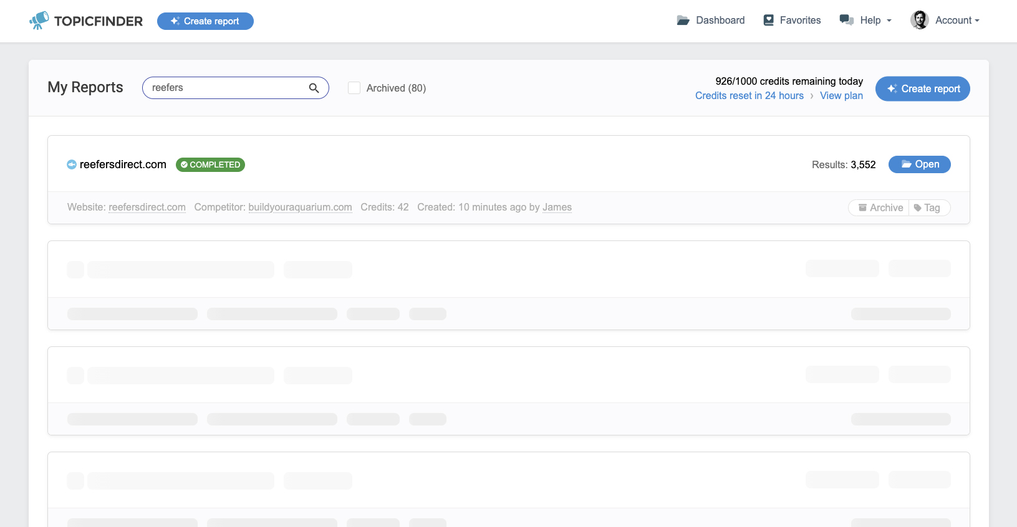Click the Favorites bookmark icon

(769, 21)
